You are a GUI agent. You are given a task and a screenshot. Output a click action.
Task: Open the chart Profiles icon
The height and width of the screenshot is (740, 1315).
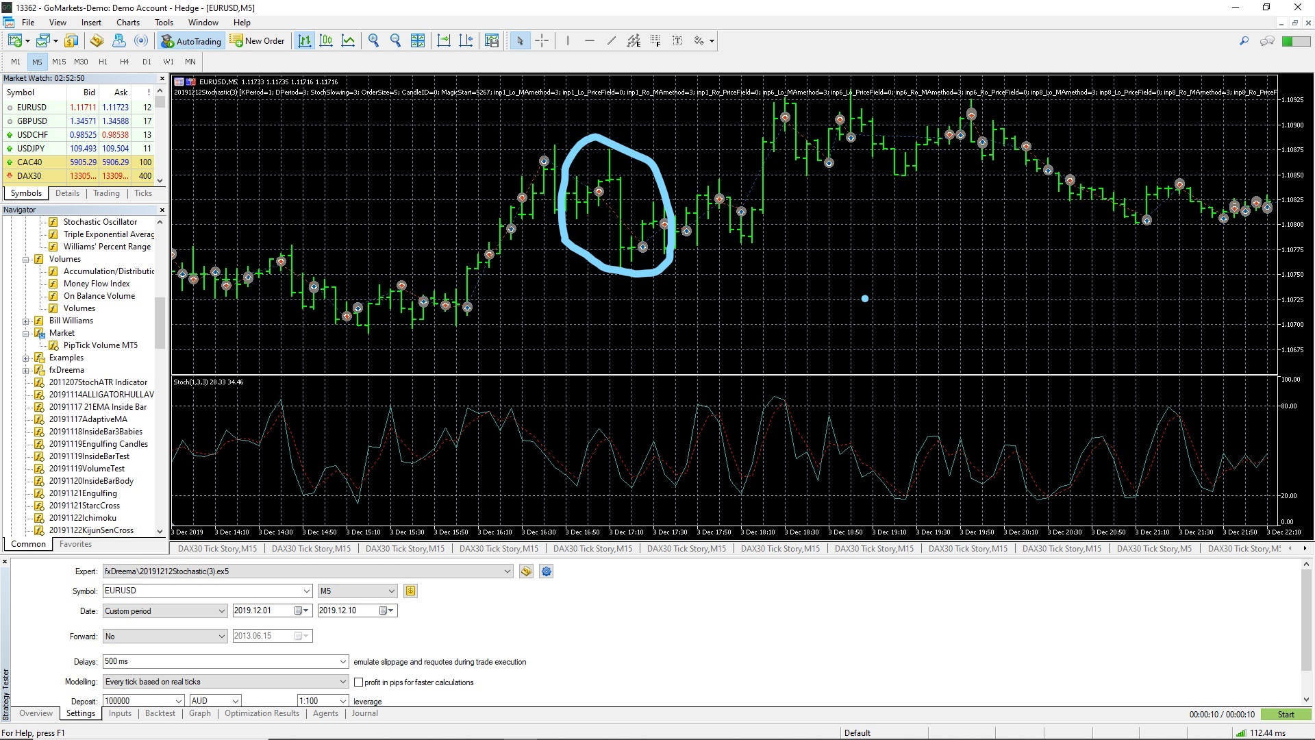pyautogui.click(x=44, y=41)
